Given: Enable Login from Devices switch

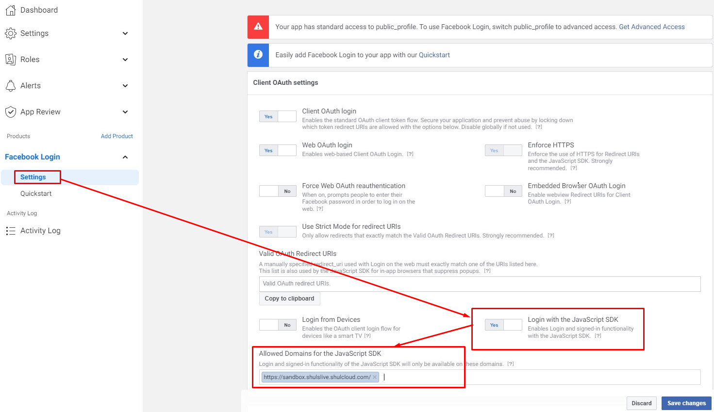Looking at the screenshot, I should tap(278, 325).
